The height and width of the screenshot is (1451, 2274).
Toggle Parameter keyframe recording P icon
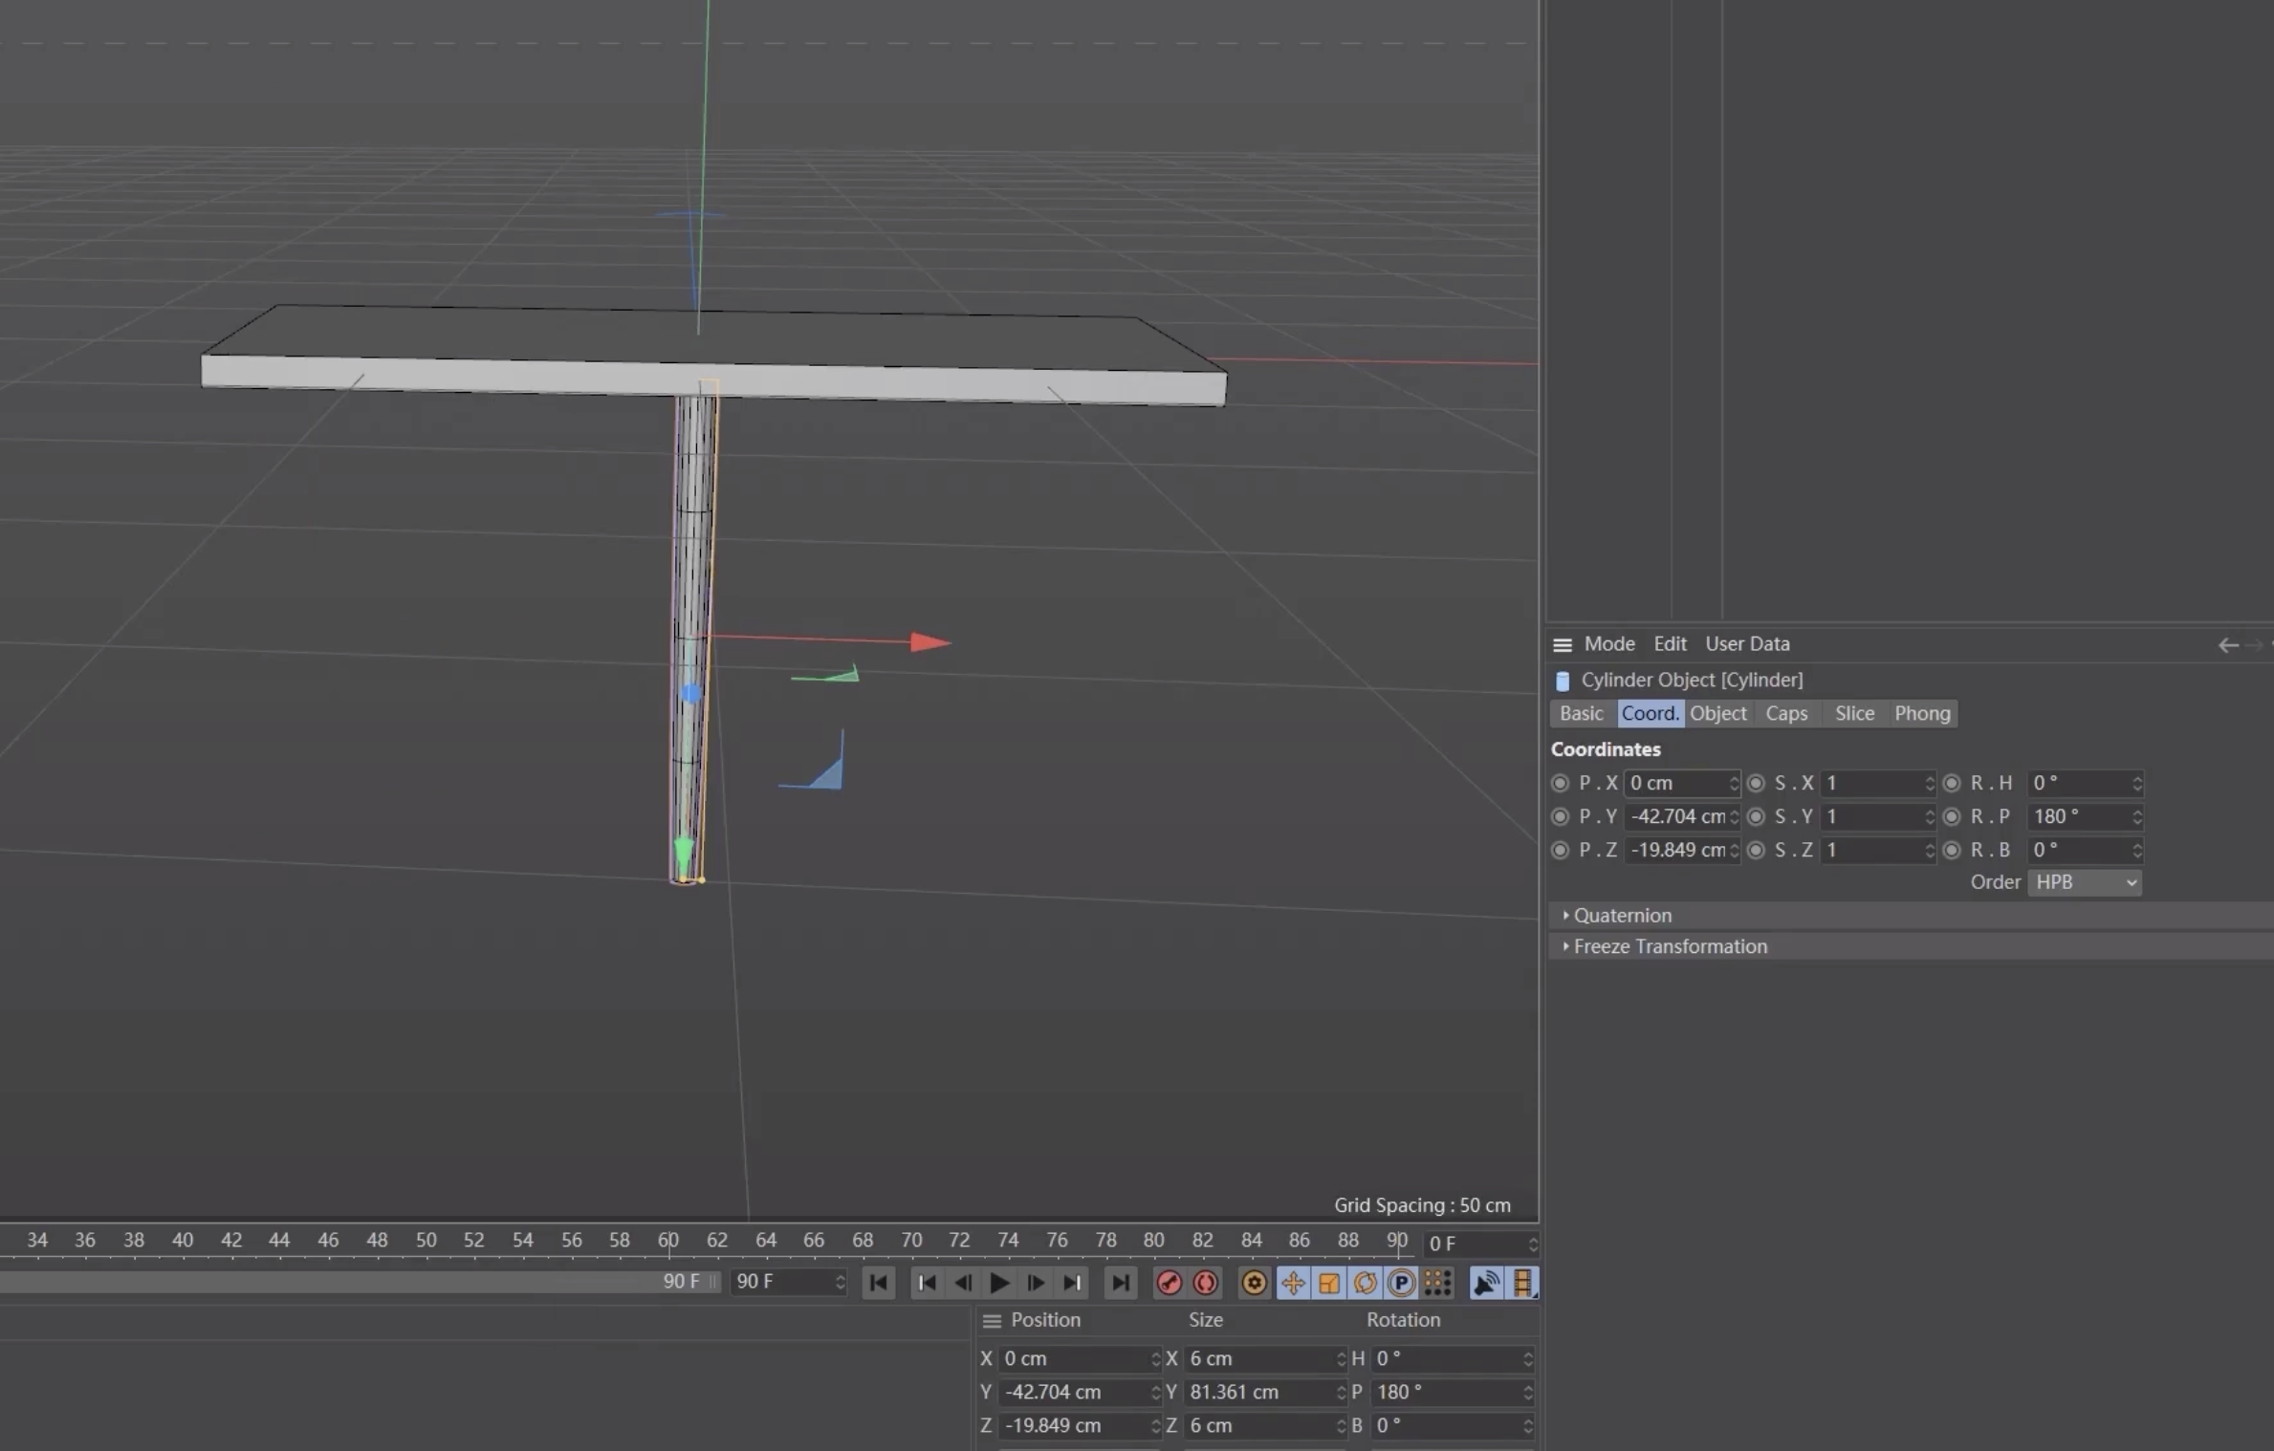pos(1401,1283)
